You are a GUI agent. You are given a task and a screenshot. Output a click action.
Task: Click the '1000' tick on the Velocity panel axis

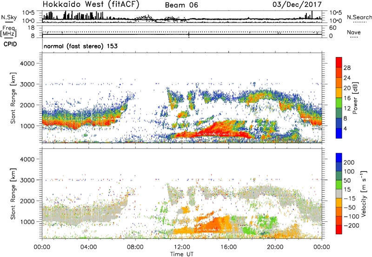tap(27, 222)
